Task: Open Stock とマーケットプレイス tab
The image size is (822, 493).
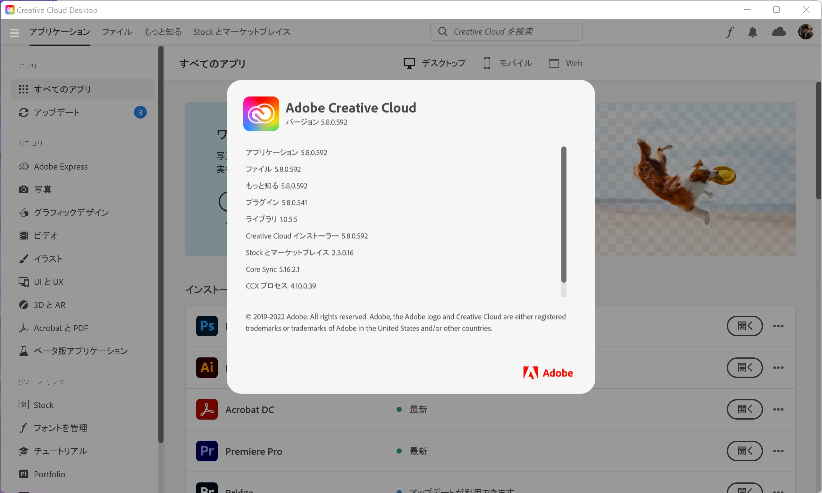Action: coord(241,32)
